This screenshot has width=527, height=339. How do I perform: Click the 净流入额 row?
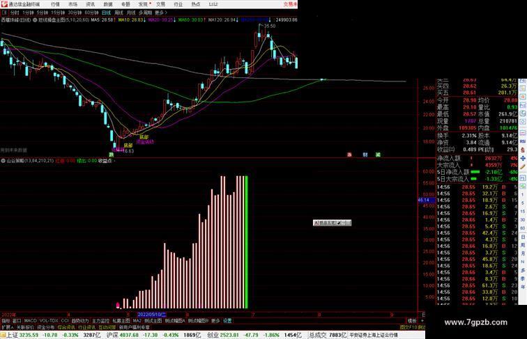point(478,159)
